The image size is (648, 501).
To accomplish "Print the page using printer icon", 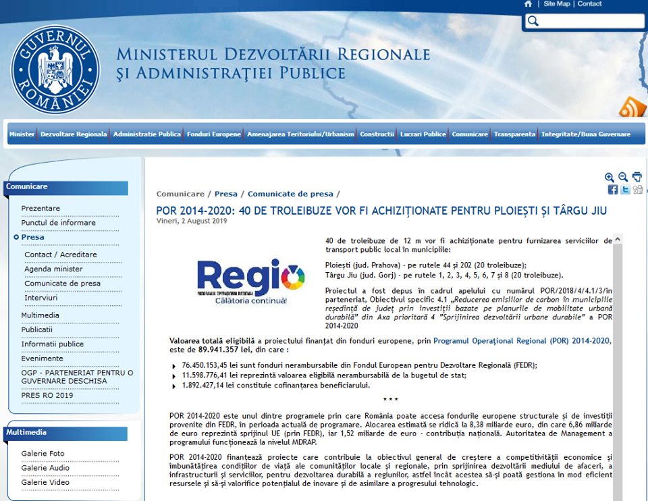I will pos(637,177).
